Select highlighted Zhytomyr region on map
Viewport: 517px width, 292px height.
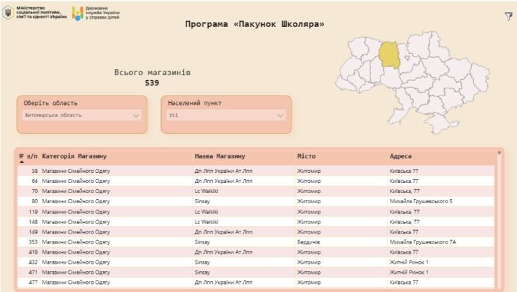tap(389, 55)
